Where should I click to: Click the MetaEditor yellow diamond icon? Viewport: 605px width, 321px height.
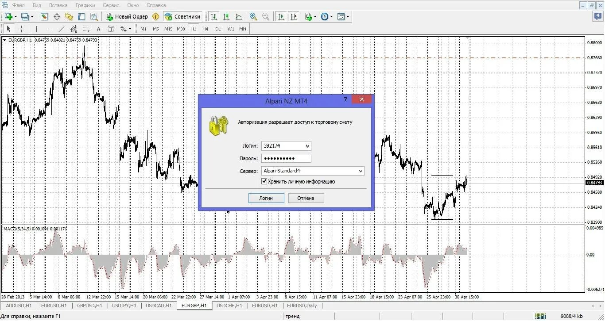tap(155, 16)
